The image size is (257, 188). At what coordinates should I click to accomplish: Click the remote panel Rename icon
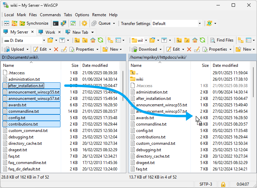(197, 49)
